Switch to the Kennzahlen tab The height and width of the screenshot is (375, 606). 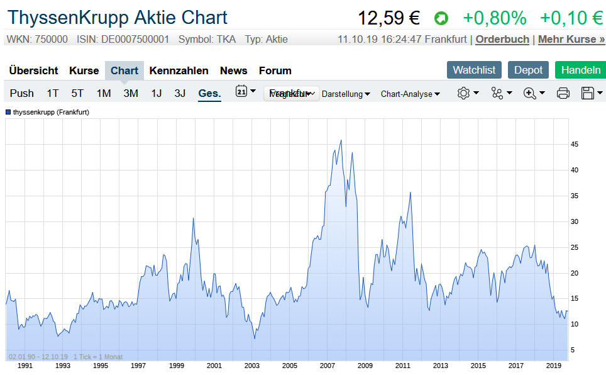point(179,70)
